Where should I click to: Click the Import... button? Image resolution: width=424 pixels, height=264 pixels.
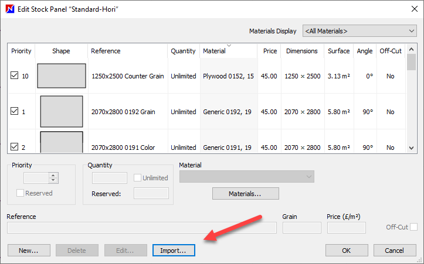click(174, 250)
